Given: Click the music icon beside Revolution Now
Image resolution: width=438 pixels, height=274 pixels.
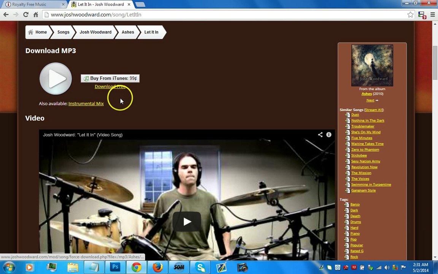Looking at the screenshot, I should pos(347,167).
